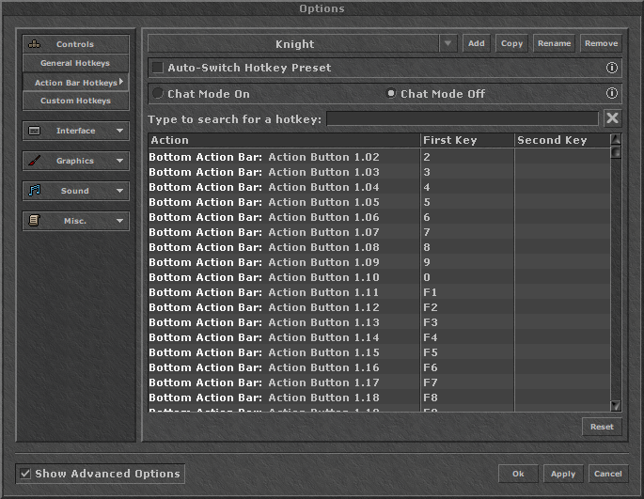The width and height of the screenshot is (644, 499).
Task: Click the hotkey list scrollbar thumb
Action: point(616,152)
